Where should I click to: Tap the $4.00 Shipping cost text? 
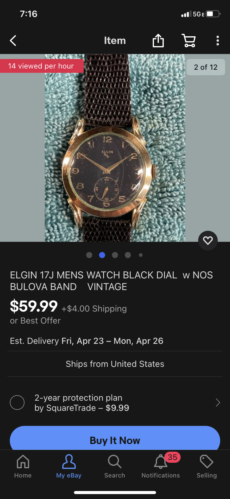tap(94, 308)
